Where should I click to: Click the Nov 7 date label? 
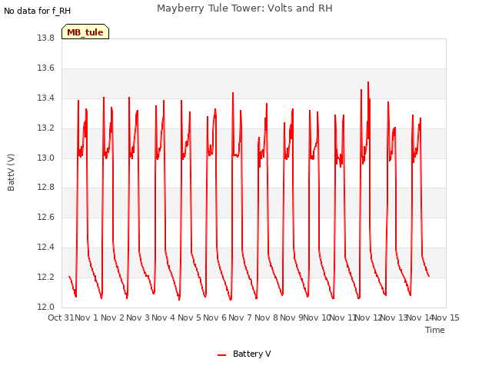(x=241, y=317)
